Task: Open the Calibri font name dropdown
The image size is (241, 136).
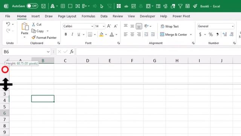Action: tap(92, 26)
